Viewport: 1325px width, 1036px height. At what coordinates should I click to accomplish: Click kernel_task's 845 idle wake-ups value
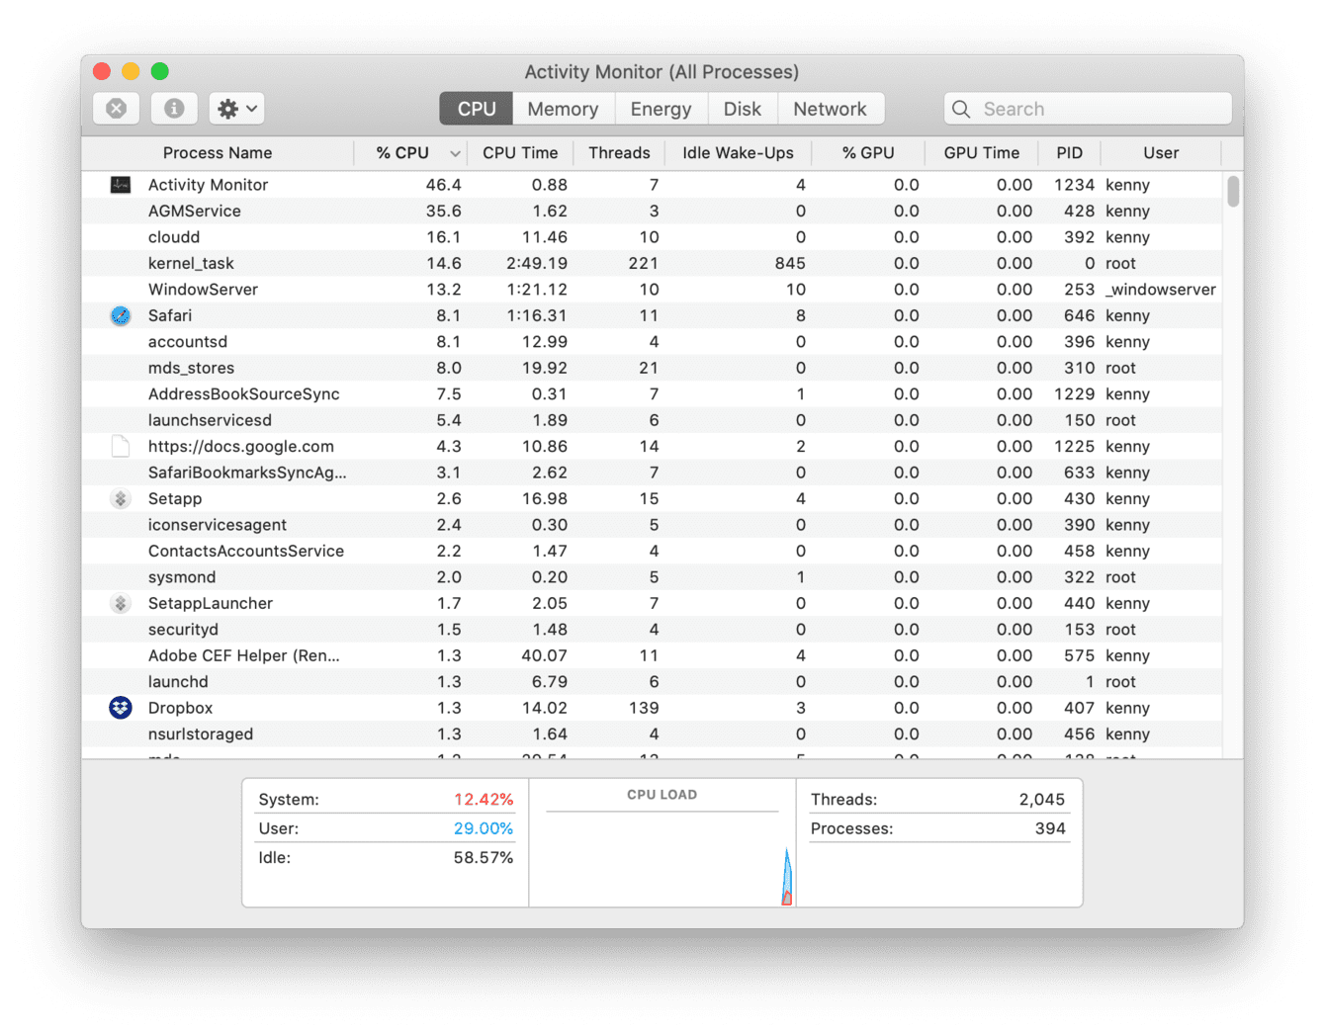tap(790, 264)
